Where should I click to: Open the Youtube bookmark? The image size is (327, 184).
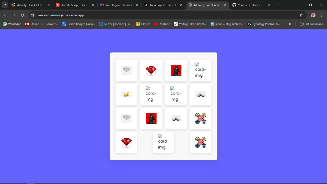coord(162,24)
